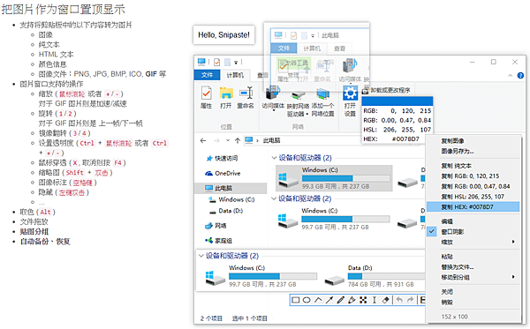Open 家庭组 in the navigation pane
This screenshot has width=530, height=329.
point(218,241)
